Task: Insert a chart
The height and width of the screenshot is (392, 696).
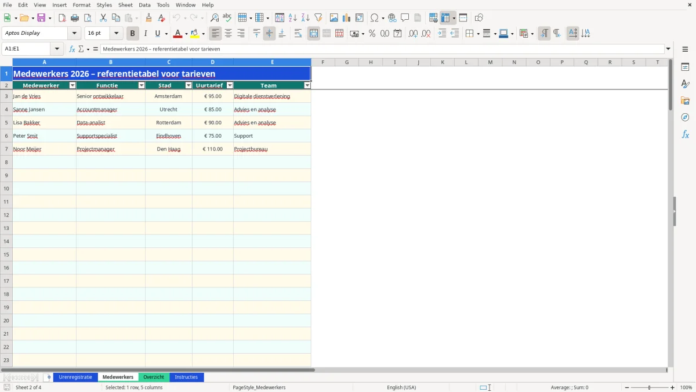Action: pyautogui.click(x=347, y=18)
